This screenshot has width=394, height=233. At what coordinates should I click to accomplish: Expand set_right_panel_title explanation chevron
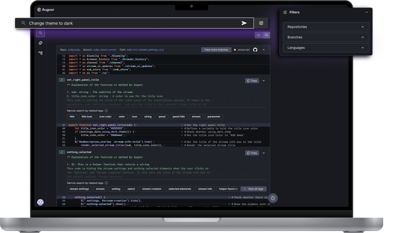[x=264, y=81]
